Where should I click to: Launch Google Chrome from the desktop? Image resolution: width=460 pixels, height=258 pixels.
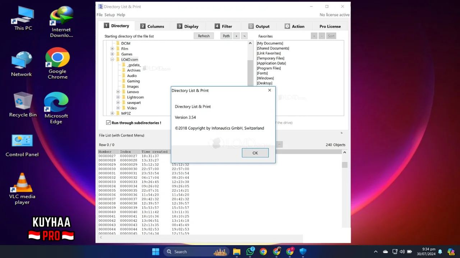point(57,63)
